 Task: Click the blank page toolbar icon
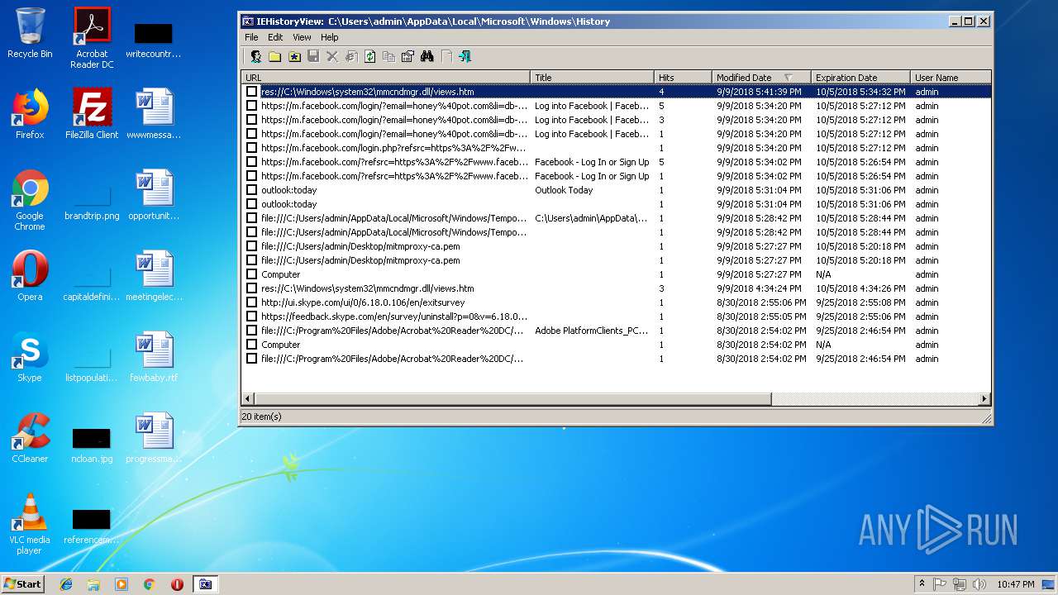pos(446,56)
